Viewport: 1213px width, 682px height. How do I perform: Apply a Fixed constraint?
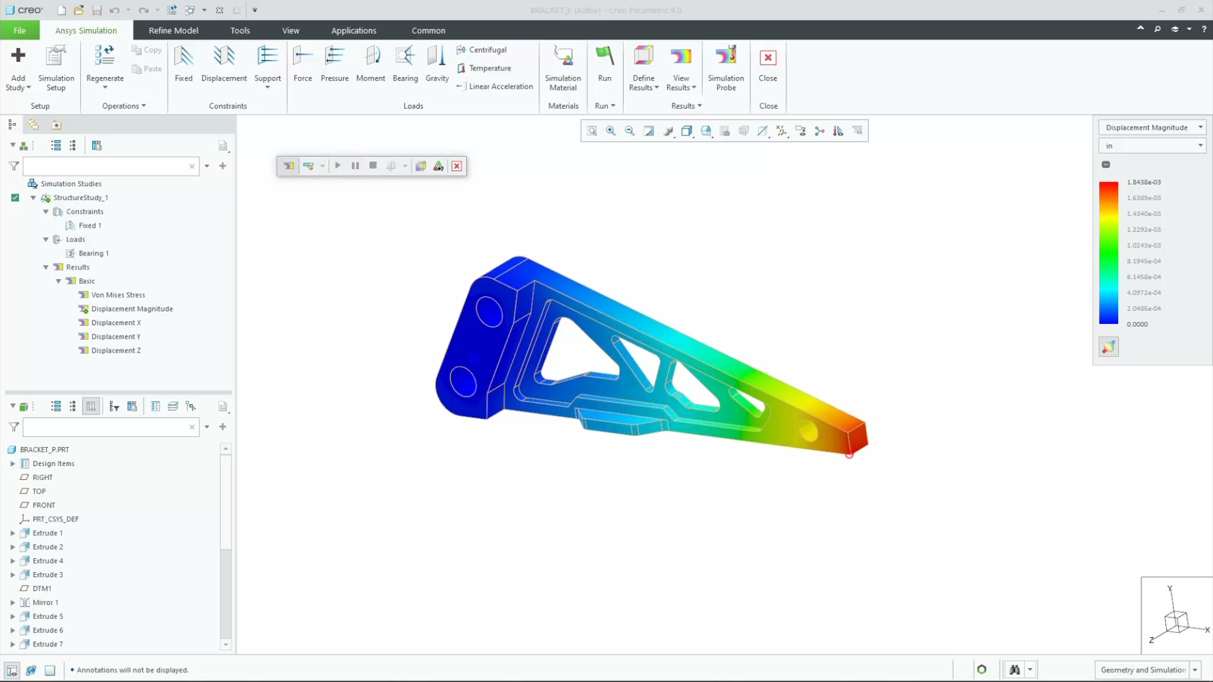click(x=183, y=64)
